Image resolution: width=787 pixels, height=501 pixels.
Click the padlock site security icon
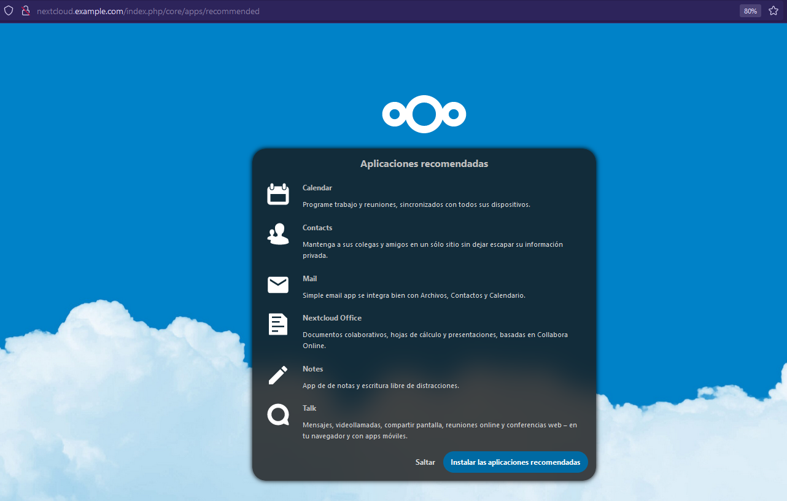pyautogui.click(x=26, y=11)
